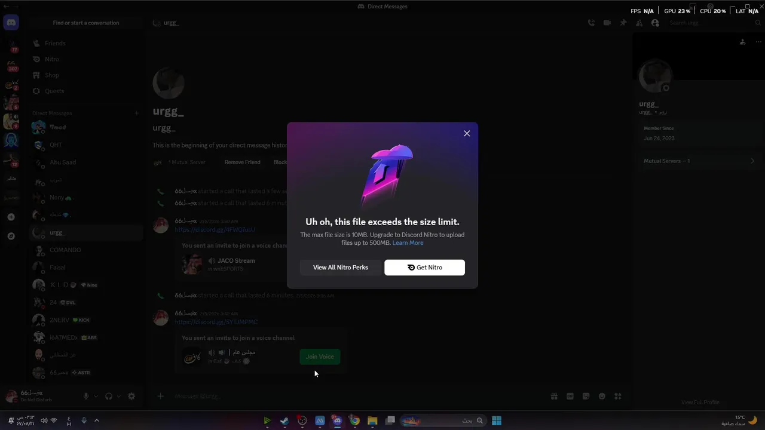Open microphone input options arrow
765x430 pixels.
pyautogui.click(x=95, y=396)
